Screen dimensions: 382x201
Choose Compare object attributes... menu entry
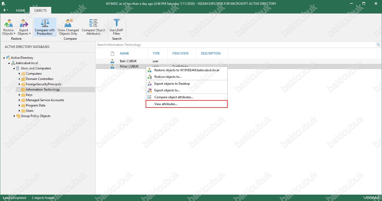click(x=187, y=97)
